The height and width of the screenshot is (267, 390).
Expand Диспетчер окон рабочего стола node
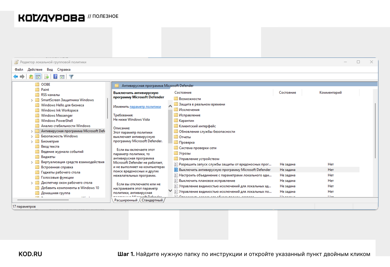tap(32, 183)
